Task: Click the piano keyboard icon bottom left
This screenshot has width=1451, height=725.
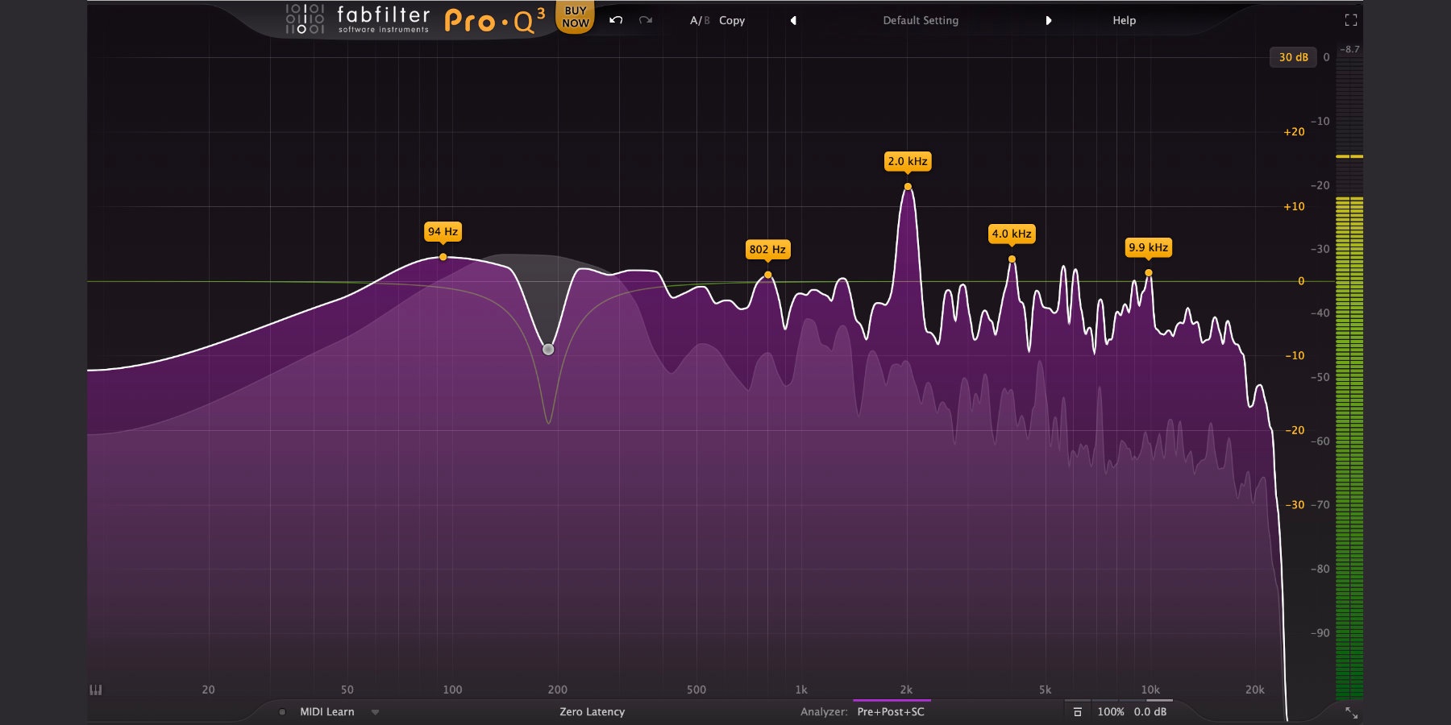Action: tap(94, 690)
